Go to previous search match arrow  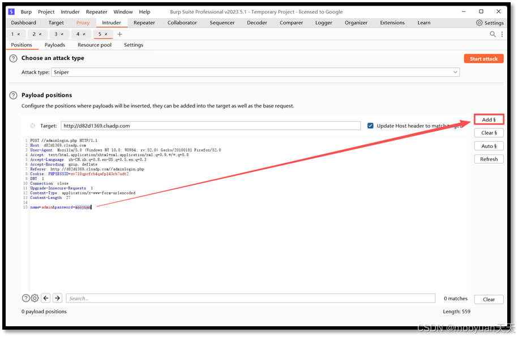click(x=46, y=299)
